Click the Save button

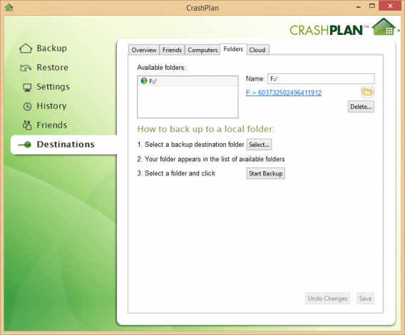(366, 299)
